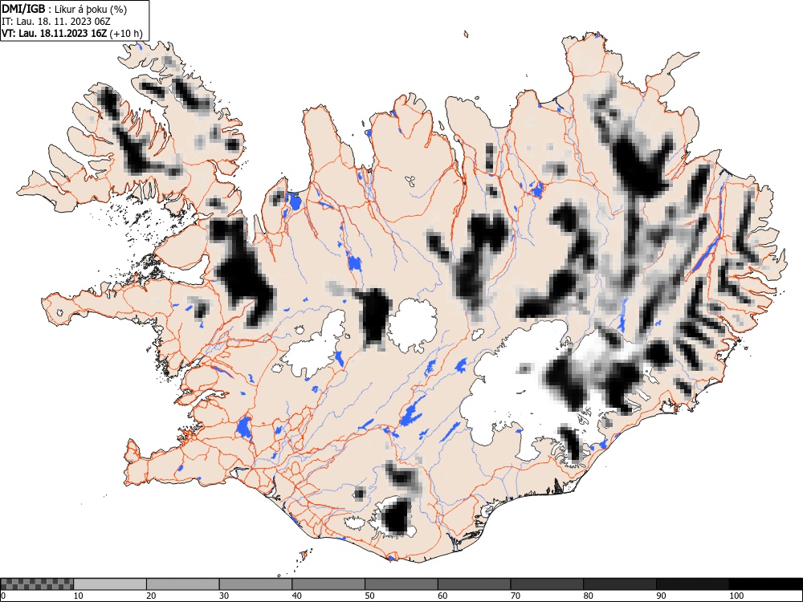Click the valid time line 'VT: Lau. 18.11.2023 16Z'
This screenshot has width=803, height=602.
pos(55,33)
